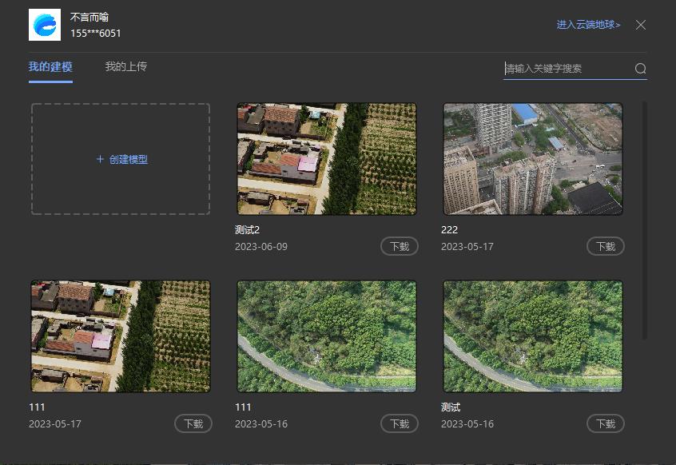Download the 测试 model
Image resolution: width=676 pixels, height=465 pixels.
coord(606,423)
